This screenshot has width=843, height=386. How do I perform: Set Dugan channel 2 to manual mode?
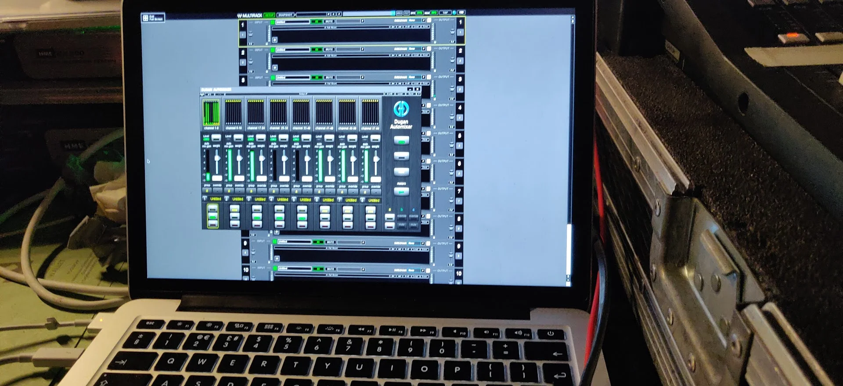point(234,209)
